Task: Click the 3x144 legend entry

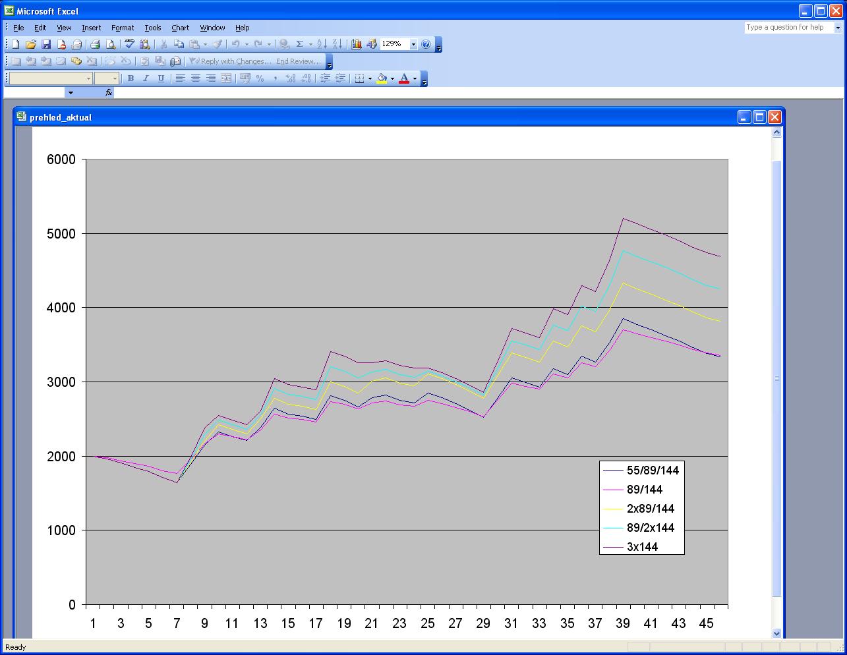Action: tap(642, 547)
